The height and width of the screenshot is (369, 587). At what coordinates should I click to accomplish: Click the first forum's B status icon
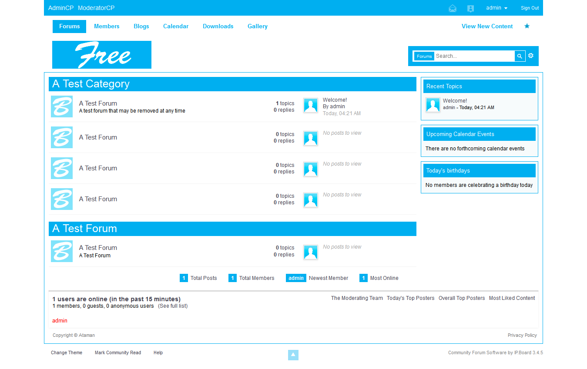pyautogui.click(x=62, y=106)
